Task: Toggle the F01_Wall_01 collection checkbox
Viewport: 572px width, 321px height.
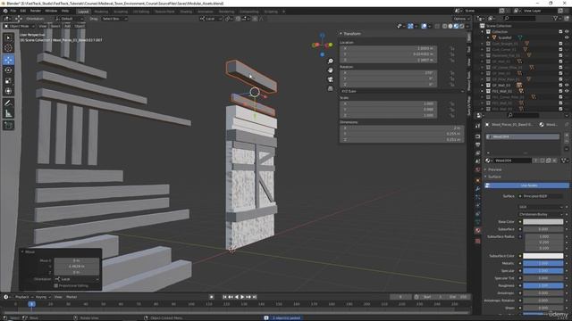Action: (560, 91)
